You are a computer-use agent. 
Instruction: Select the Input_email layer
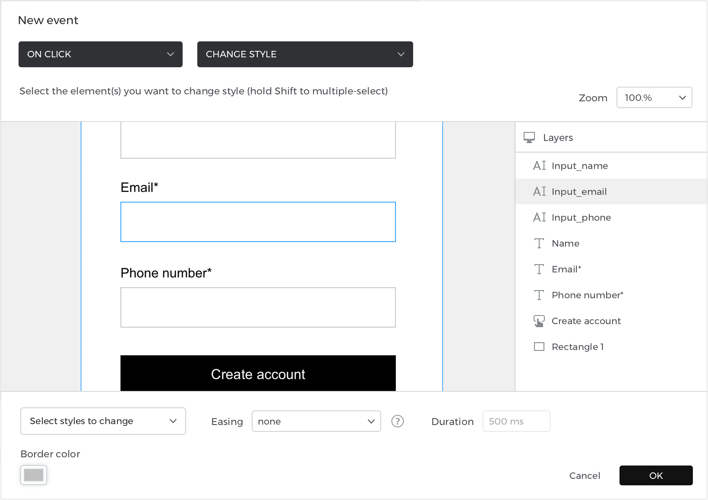pos(611,191)
